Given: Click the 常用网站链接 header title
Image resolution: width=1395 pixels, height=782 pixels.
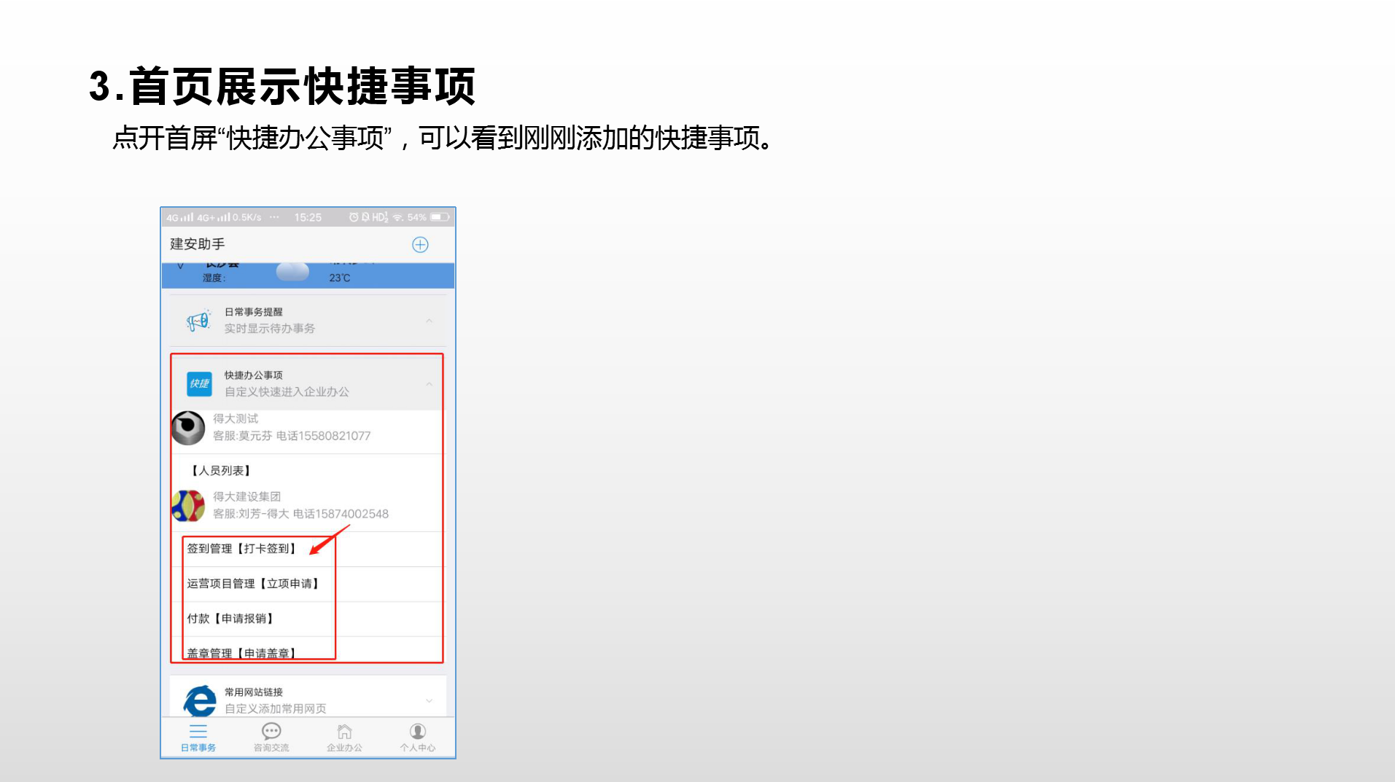Looking at the screenshot, I should pos(253,692).
